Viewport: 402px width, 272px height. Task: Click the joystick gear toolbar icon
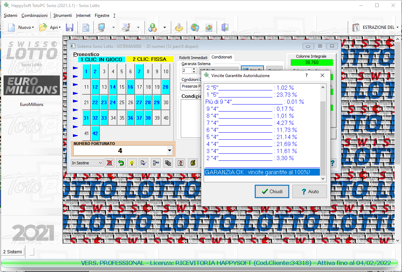(179, 27)
